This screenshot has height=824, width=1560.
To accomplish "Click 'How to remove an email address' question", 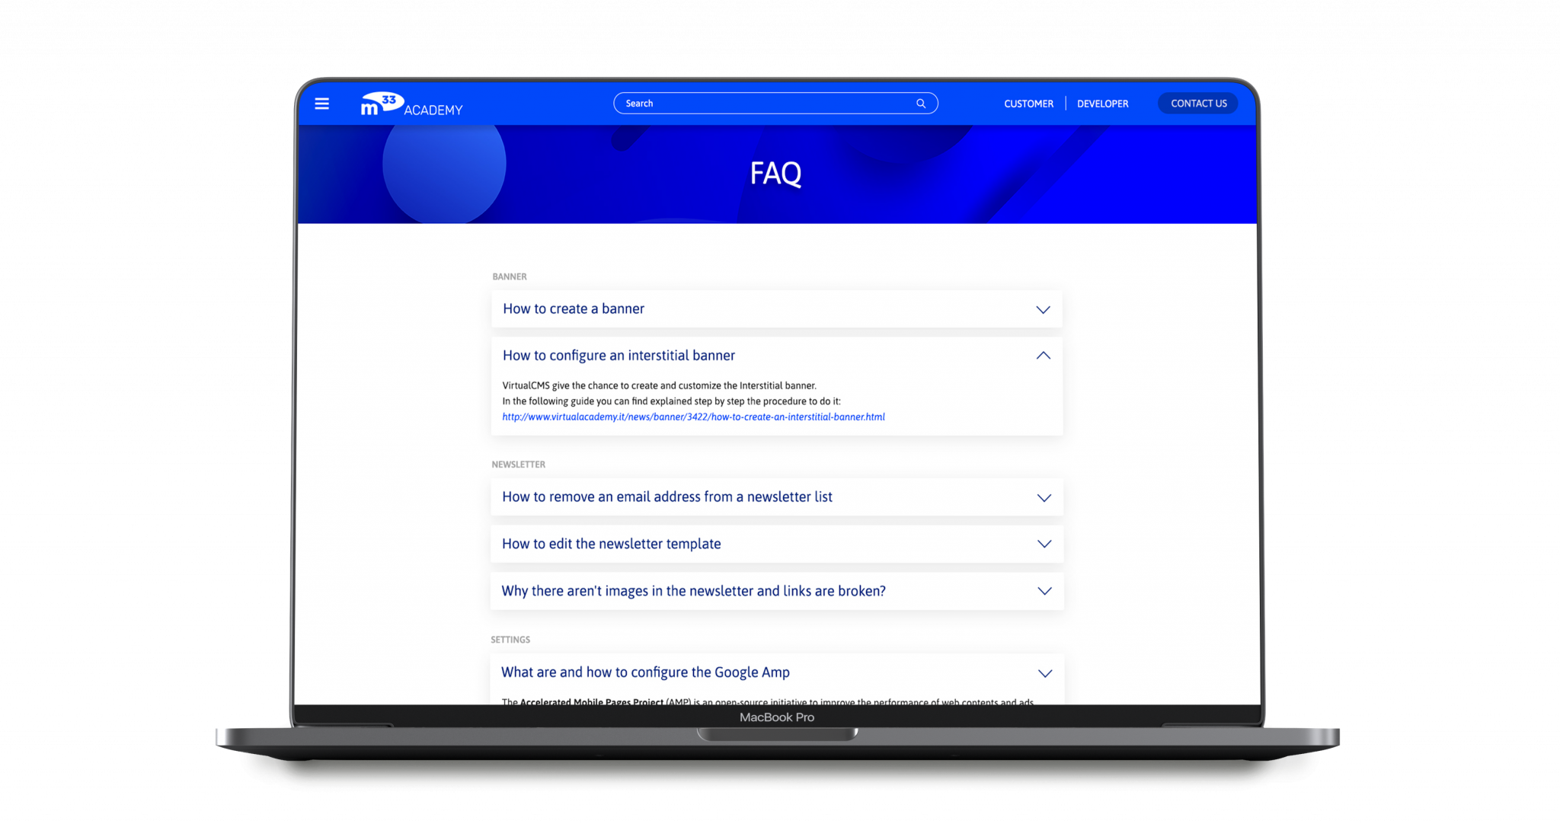I will [667, 497].
